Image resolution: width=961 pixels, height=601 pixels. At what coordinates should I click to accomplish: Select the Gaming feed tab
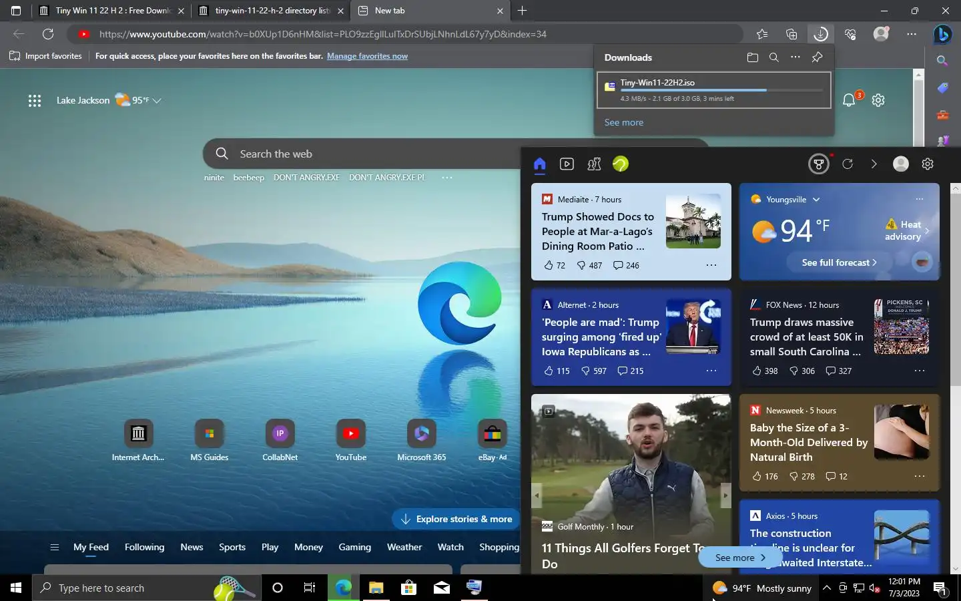pyautogui.click(x=354, y=547)
